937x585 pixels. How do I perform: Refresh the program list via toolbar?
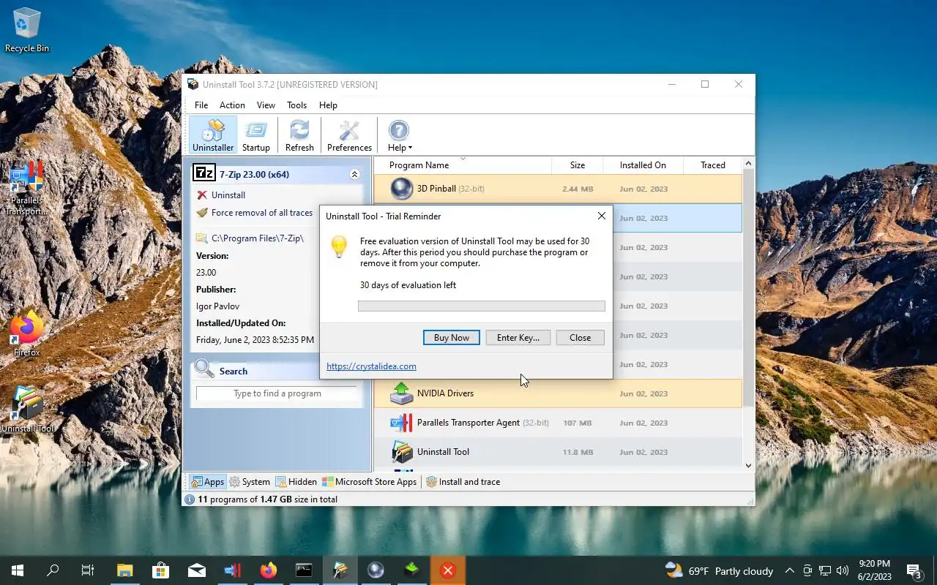click(299, 135)
